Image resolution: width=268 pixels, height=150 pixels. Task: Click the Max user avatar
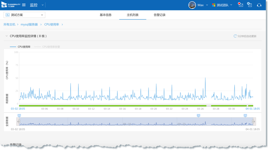pyautogui.click(x=192, y=5)
